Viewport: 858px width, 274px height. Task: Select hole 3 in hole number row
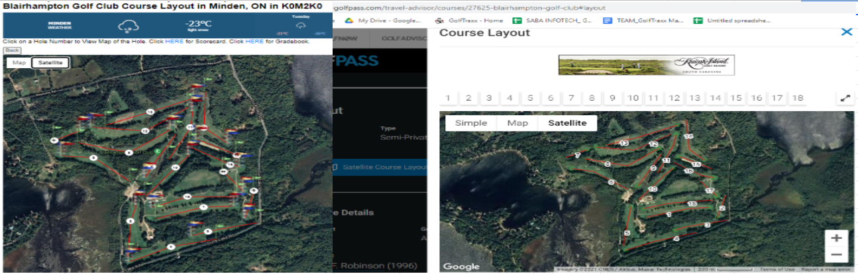point(489,98)
